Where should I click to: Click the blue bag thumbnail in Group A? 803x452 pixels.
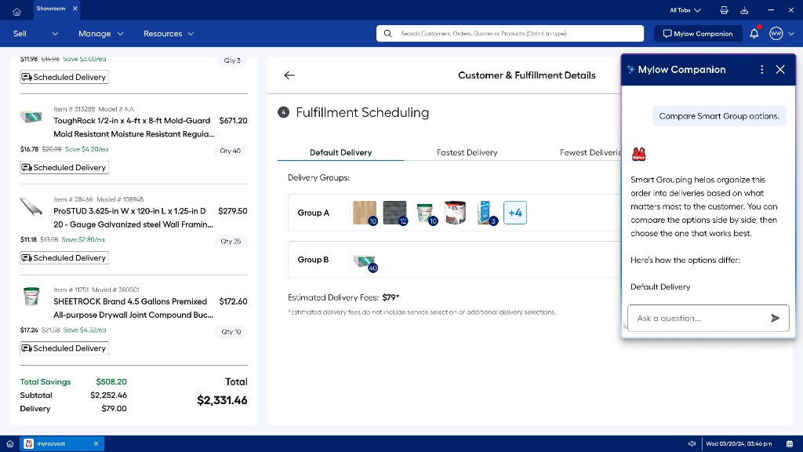coord(485,213)
